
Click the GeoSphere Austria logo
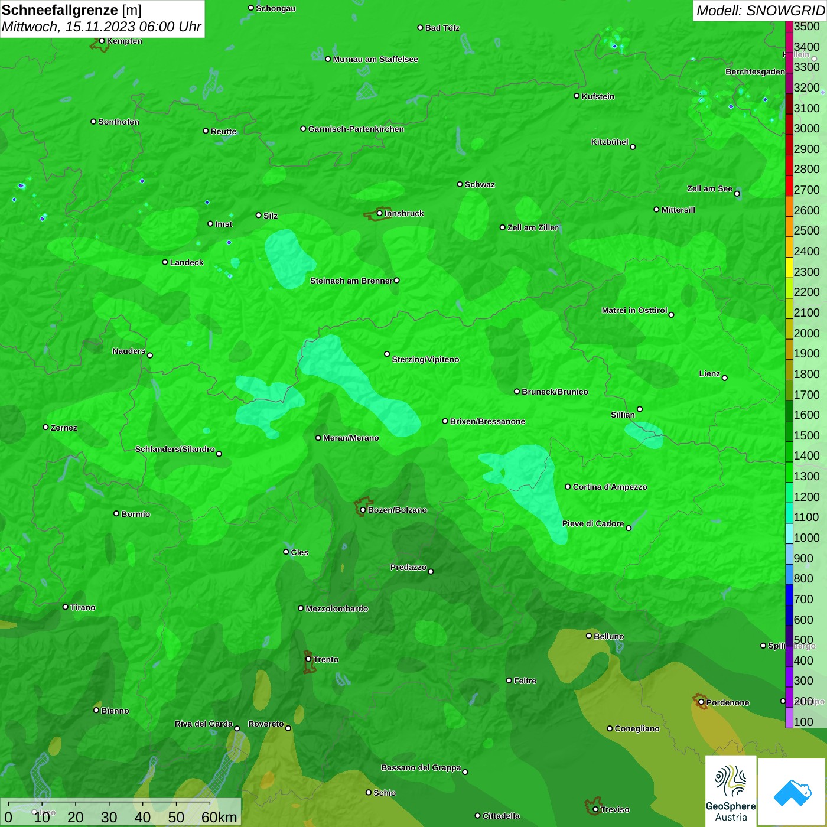tap(731, 791)
